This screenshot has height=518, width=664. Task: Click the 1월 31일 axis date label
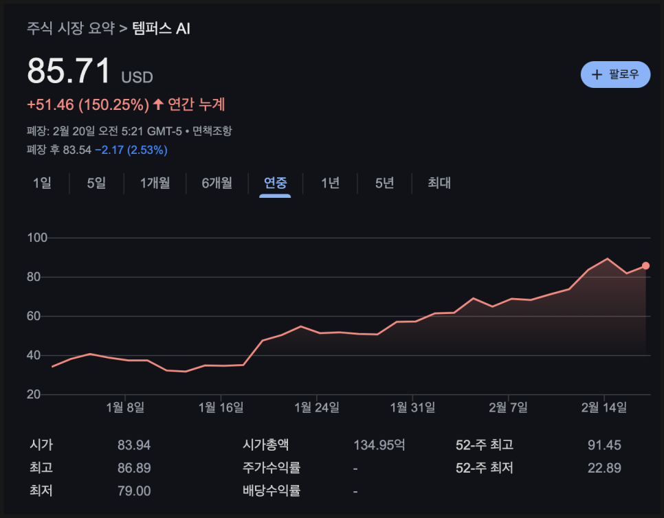[x=412, y=407]
